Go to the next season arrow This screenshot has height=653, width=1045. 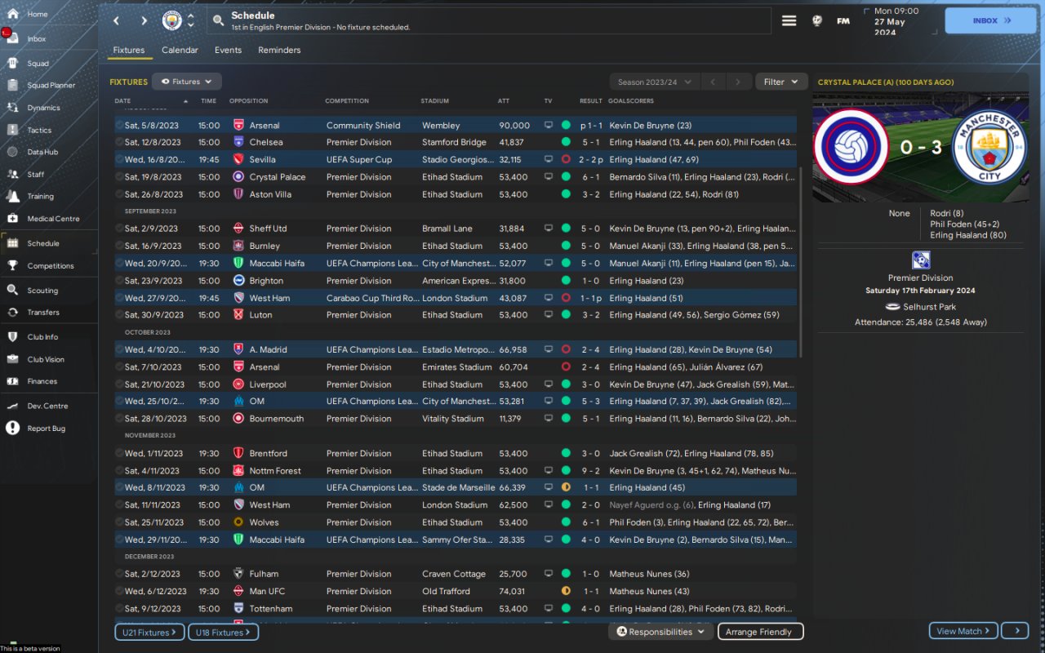[x=738, y=82]
